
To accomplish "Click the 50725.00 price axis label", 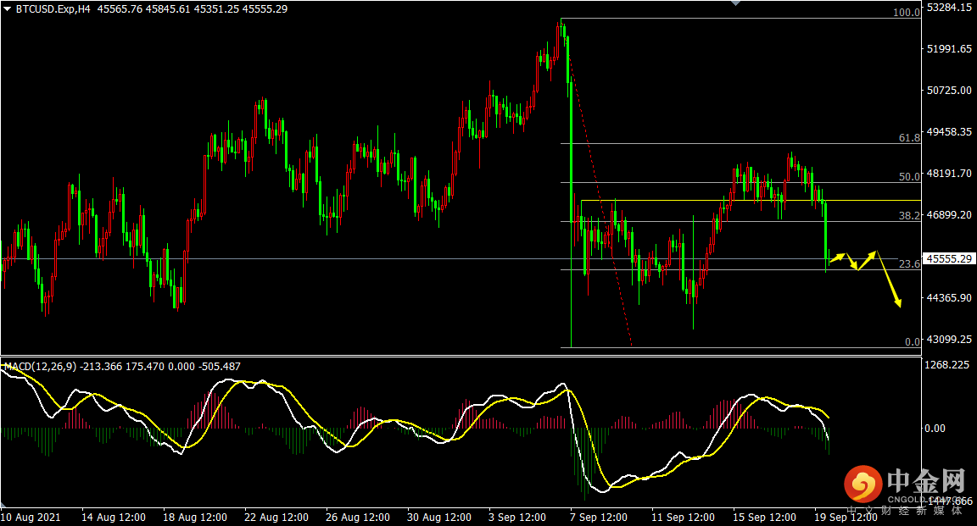I will (950, 91).
